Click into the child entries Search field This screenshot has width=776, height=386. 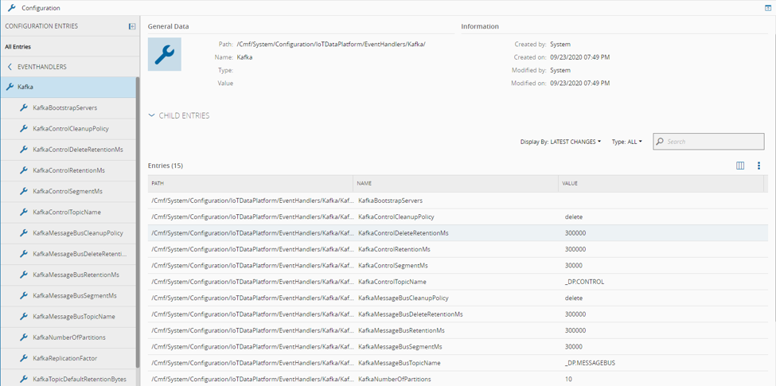(x=712, y=142)
